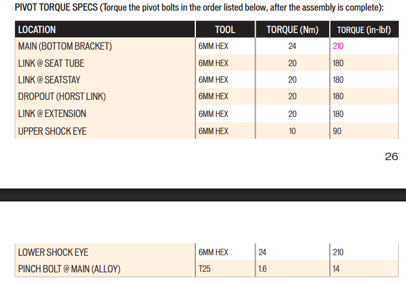Select the UPPER SHOCK EYE row label
The image size is (406, 283).
click(x=52, y=131)
